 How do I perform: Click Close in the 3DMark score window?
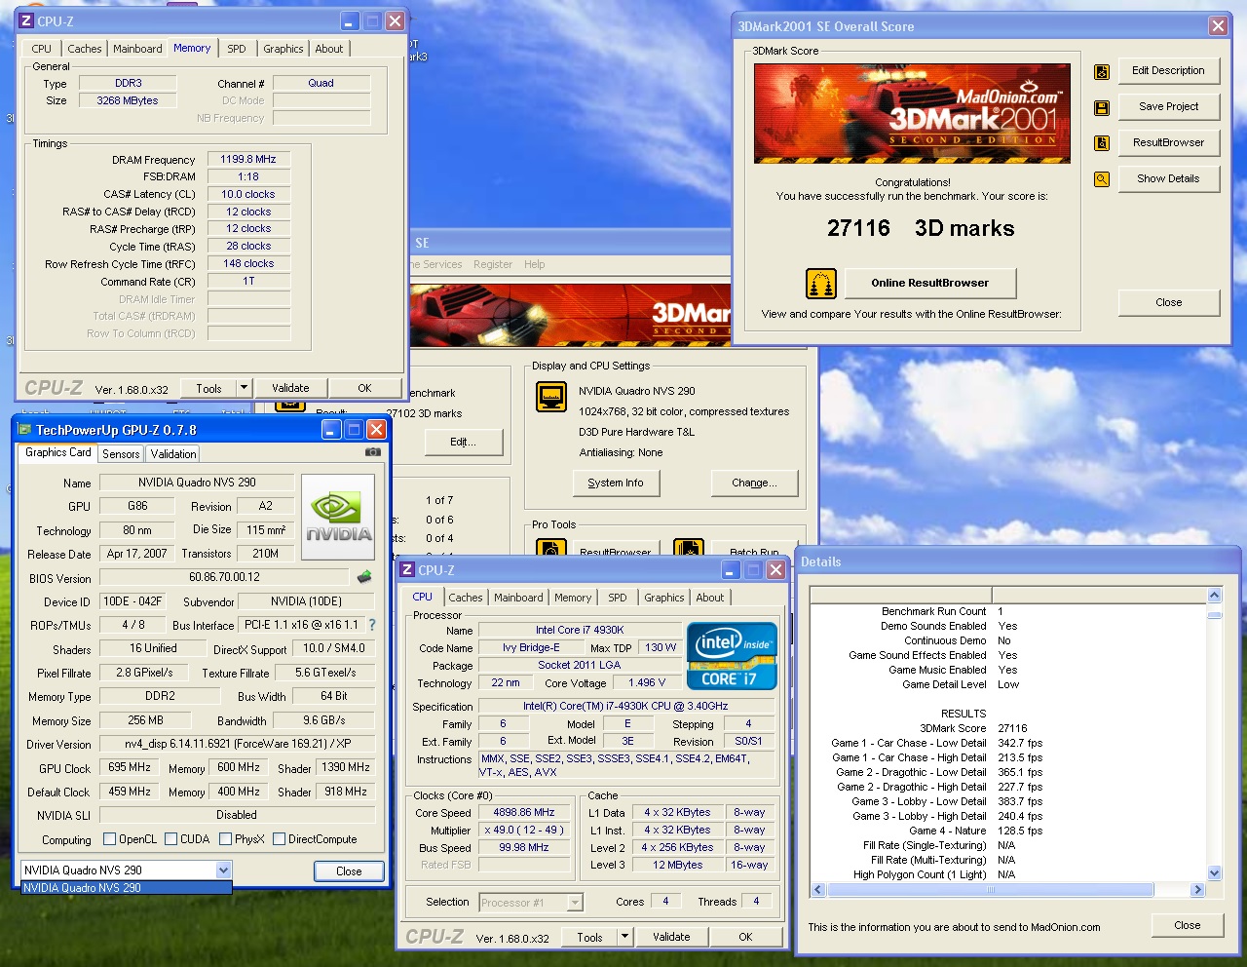[1169, 303]
